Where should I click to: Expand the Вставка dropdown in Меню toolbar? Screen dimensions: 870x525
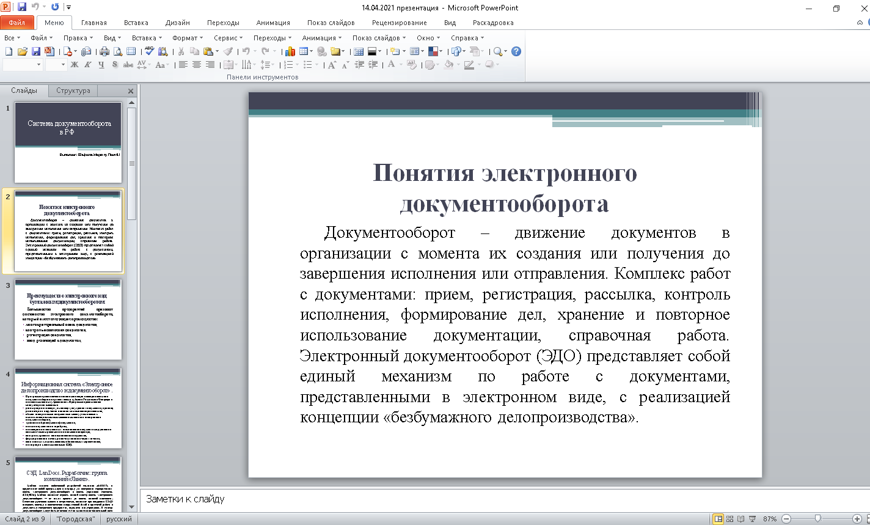pos(146,38)
